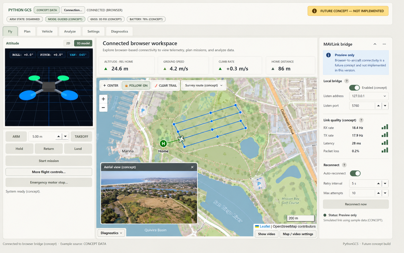Click the warning icon in future concept banner

click(314, 11)
